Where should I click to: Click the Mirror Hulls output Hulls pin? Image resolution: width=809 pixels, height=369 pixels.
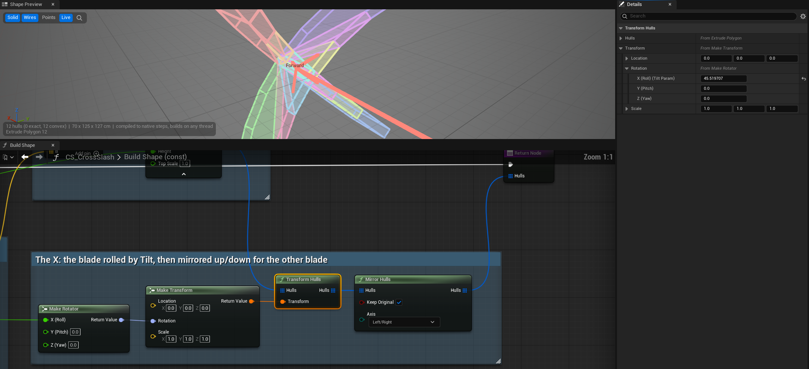pyautogui.click(x=465, y=290)
